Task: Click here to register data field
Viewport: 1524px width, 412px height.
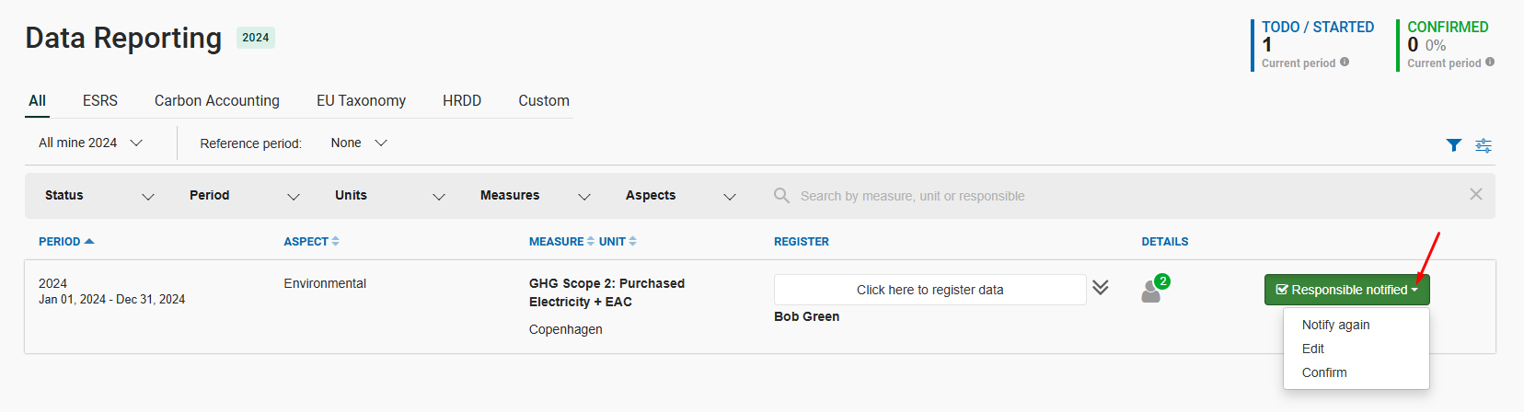Action: 929,290
